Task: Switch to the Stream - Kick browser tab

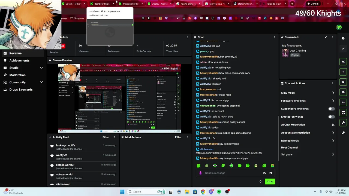Action: [74, 4]
